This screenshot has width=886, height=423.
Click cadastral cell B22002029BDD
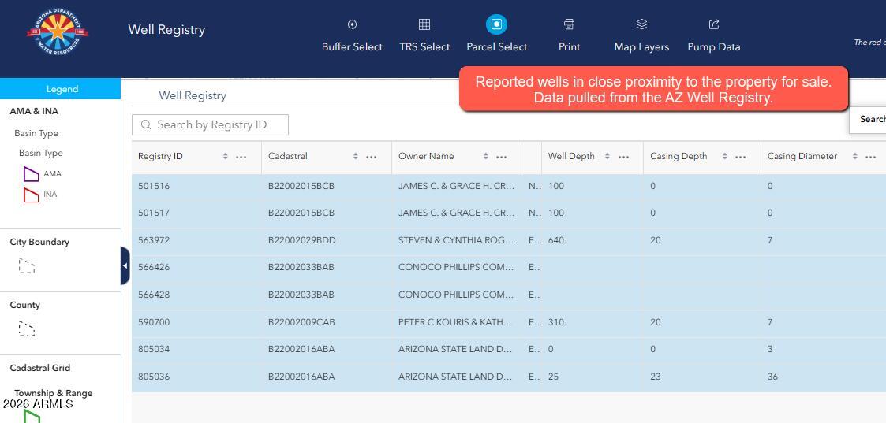pos(301,240)
